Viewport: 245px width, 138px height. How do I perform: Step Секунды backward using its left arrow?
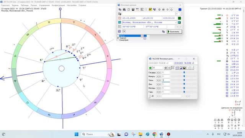coord(158,72)
